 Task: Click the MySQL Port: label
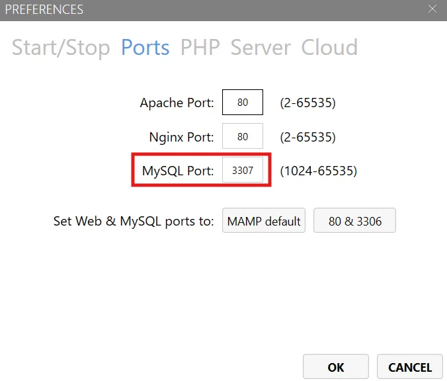point(178,171)
